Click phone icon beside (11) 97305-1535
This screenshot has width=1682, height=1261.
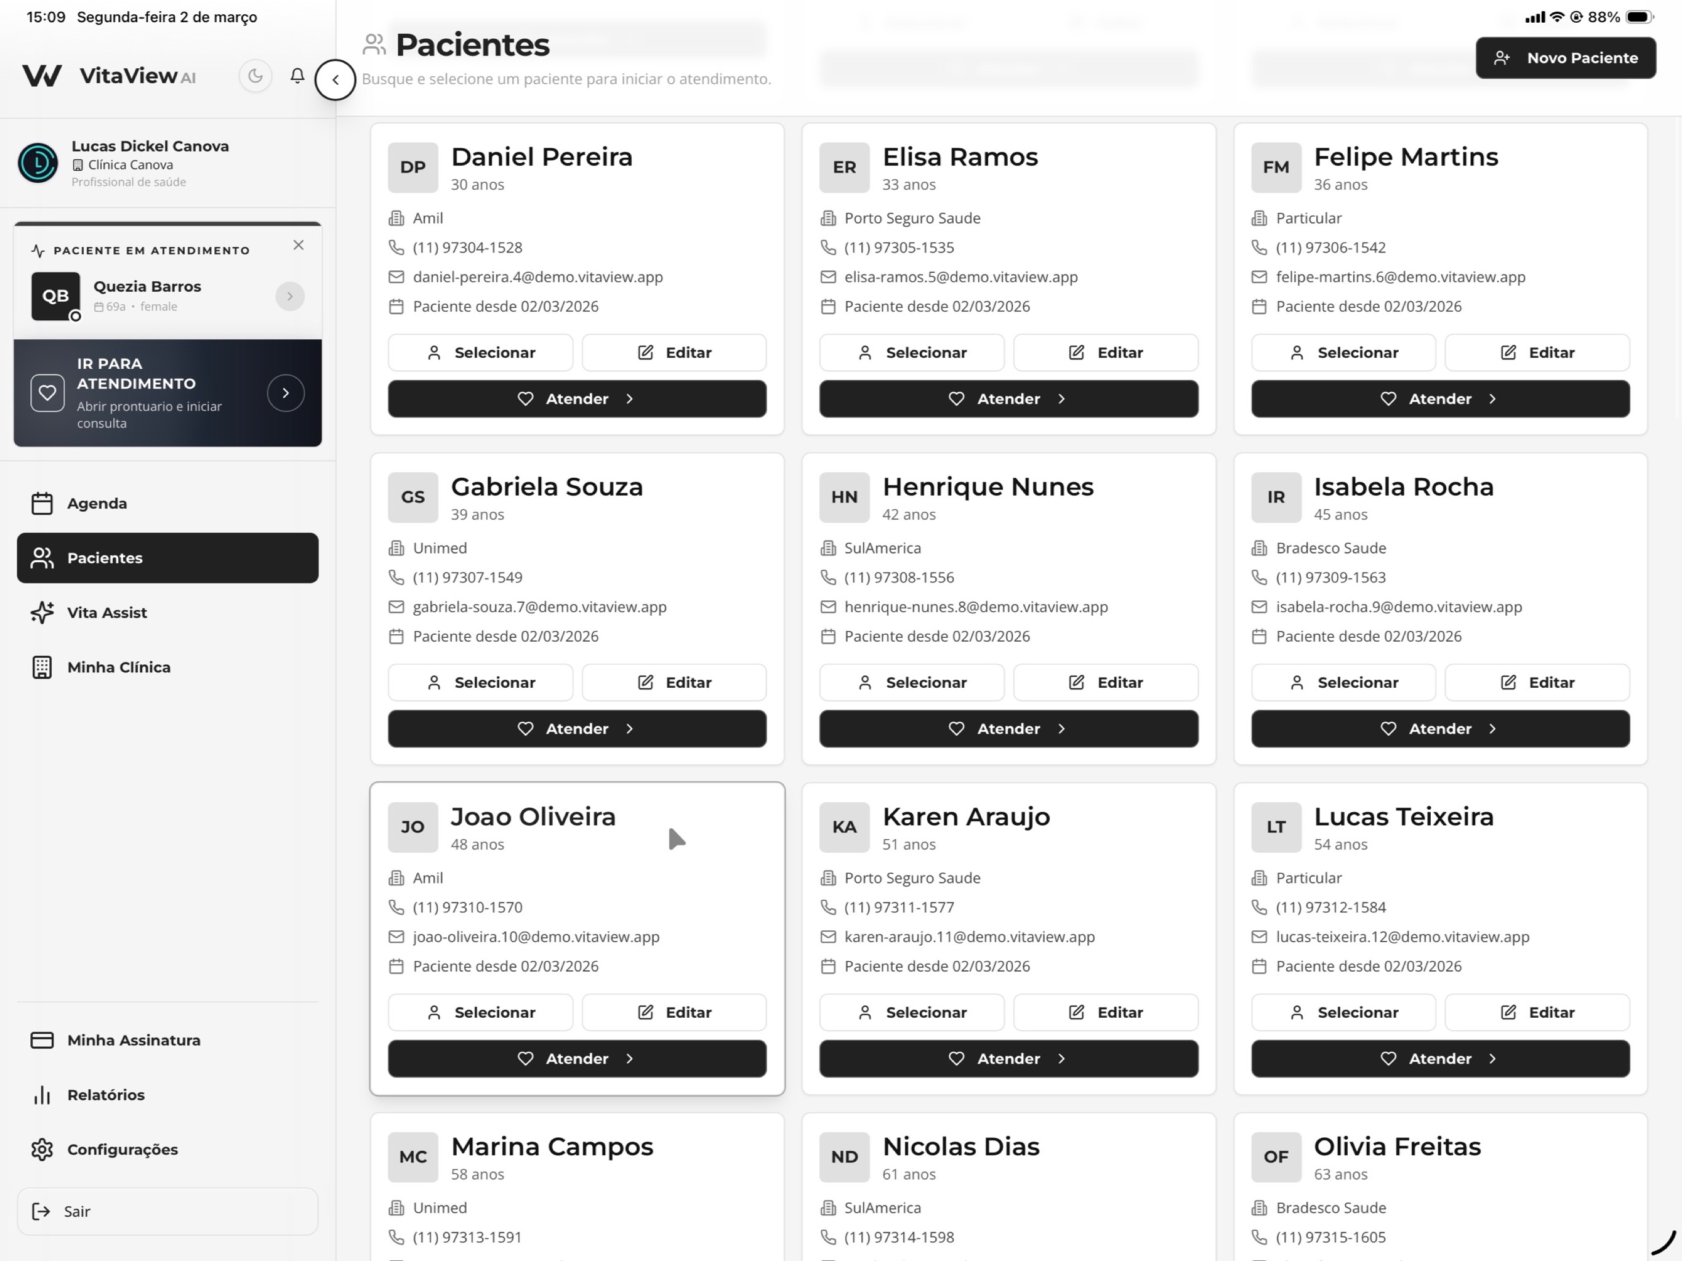828,248
